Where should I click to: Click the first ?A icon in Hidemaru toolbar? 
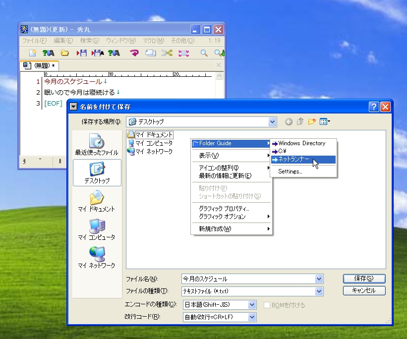point(49,53)
